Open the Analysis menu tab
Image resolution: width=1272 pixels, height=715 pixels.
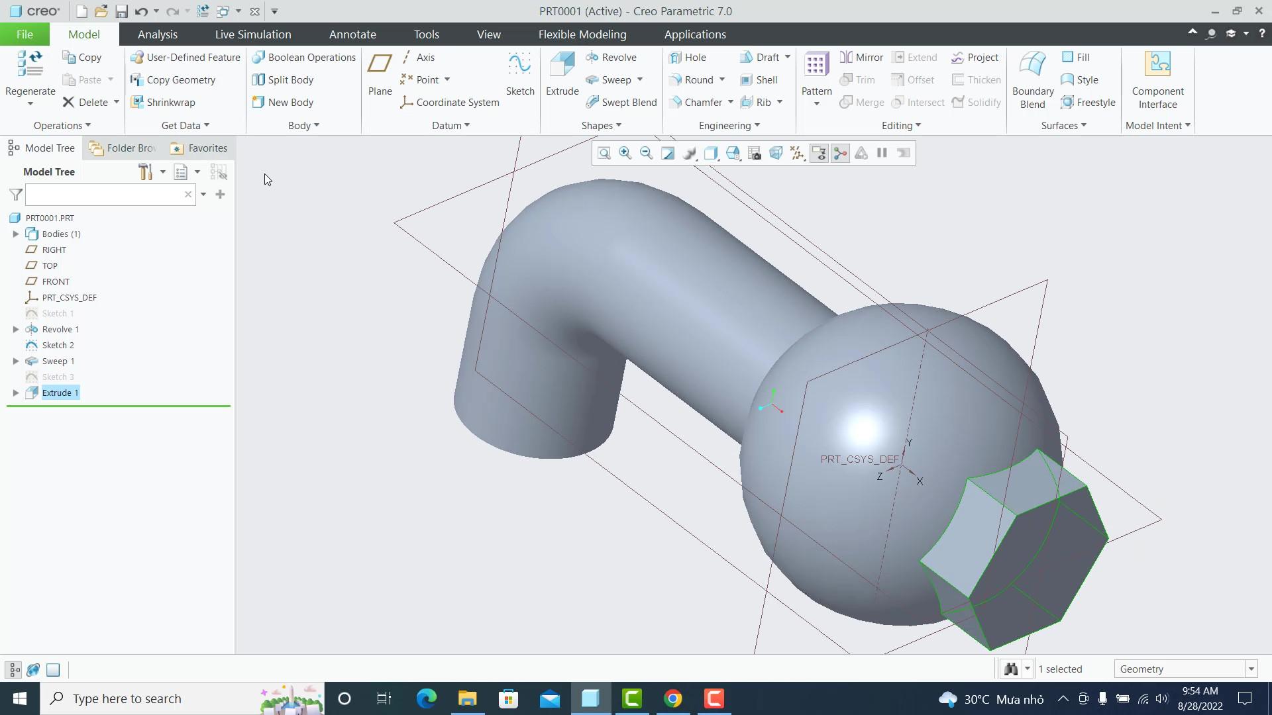click(157, 34)
